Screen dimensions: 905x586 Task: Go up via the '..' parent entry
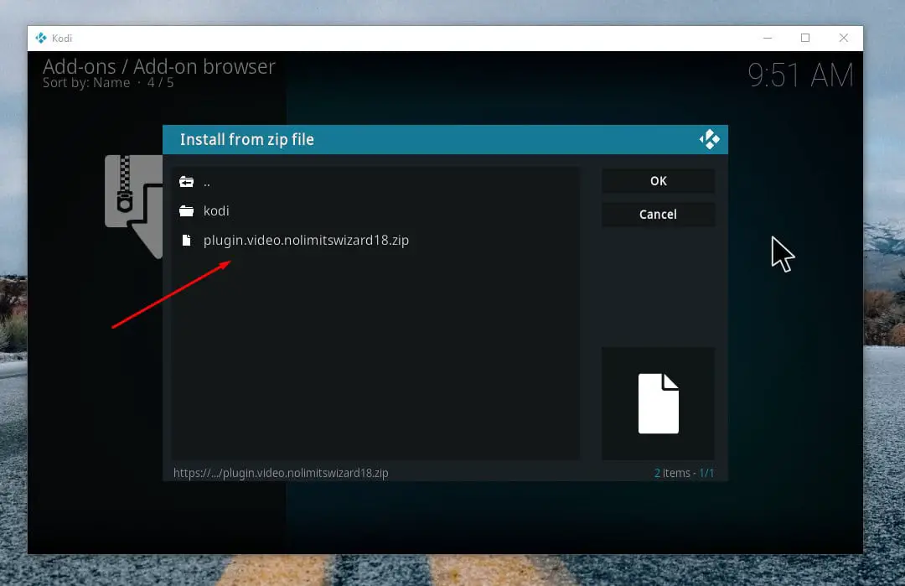click(375, 182)
